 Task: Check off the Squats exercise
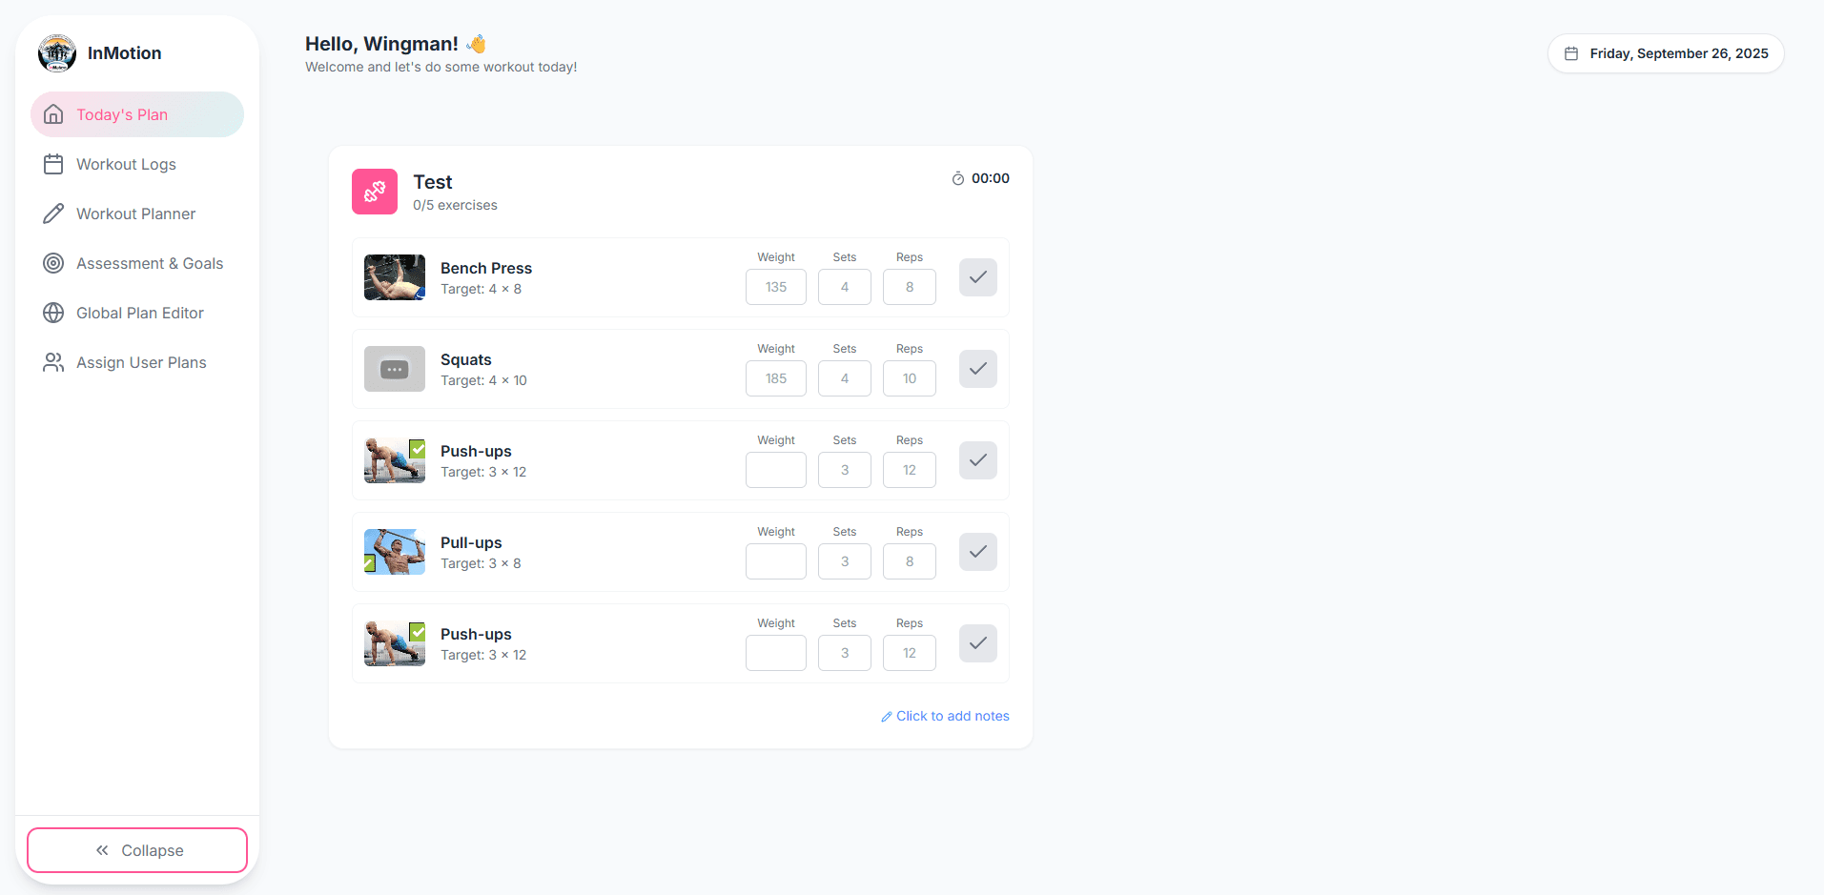click(x=977, y=369)
